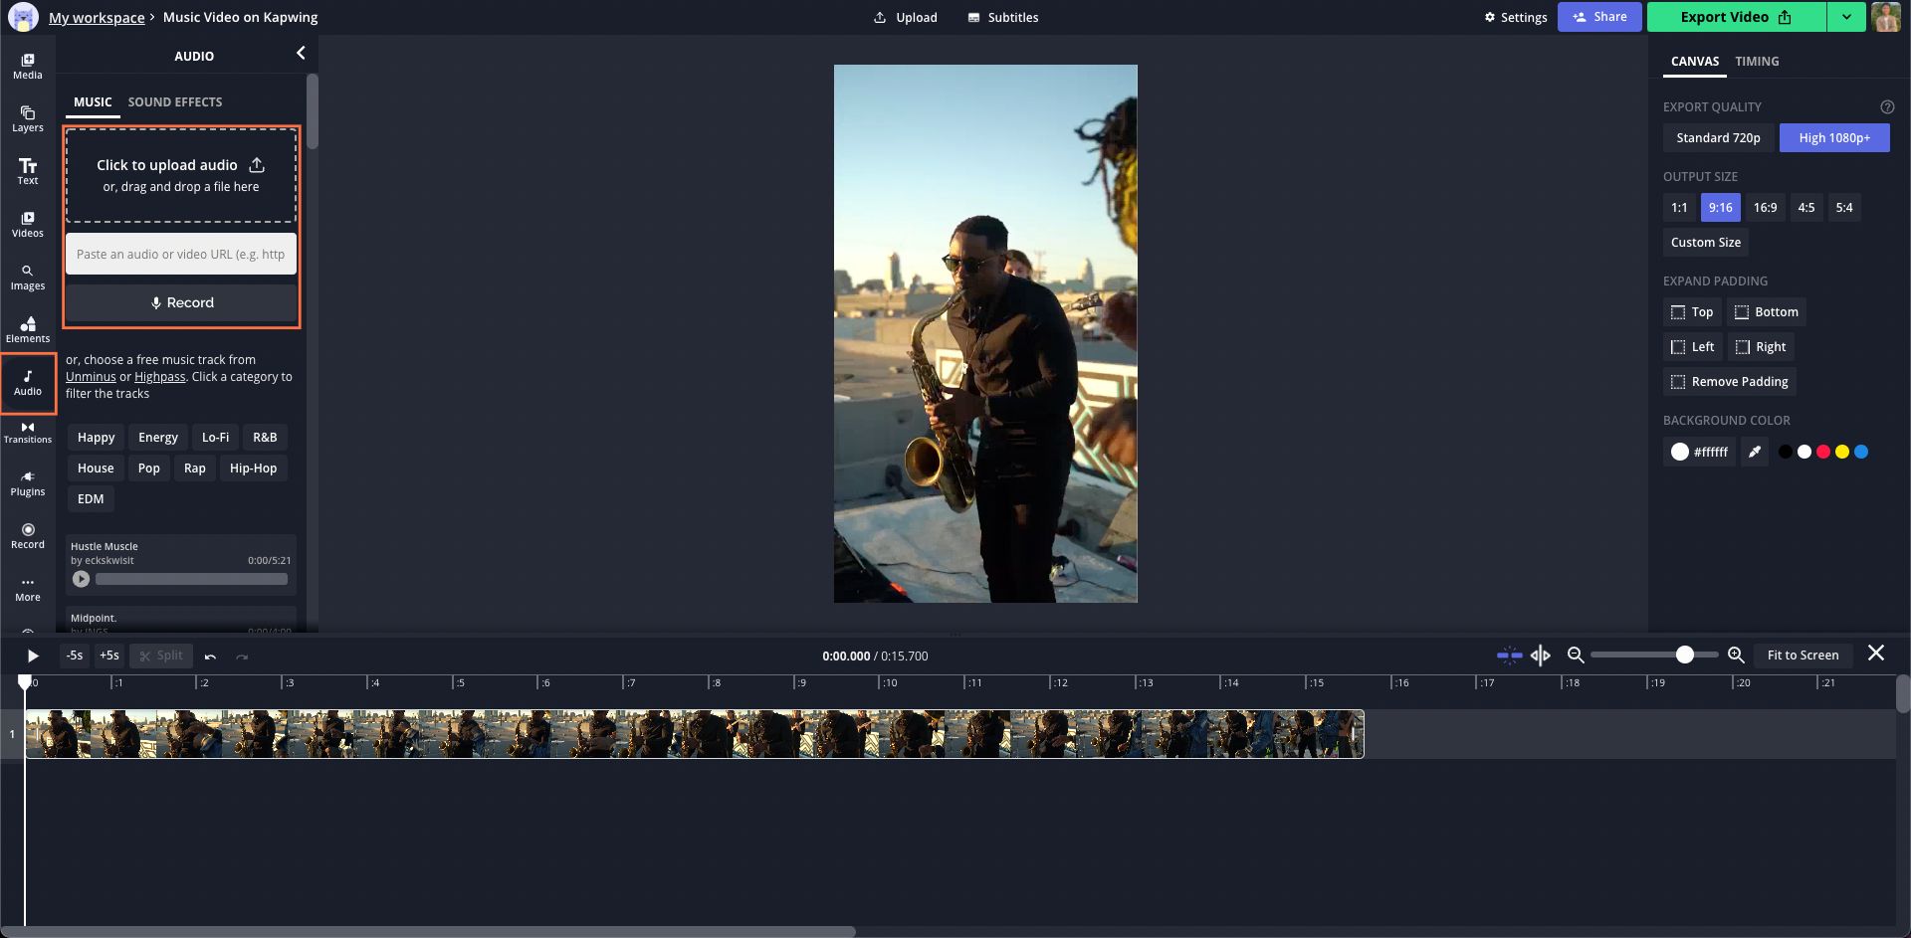Select the Text tool in sidebar
This screenshot has height=938, width=1911.
(28, 171)
